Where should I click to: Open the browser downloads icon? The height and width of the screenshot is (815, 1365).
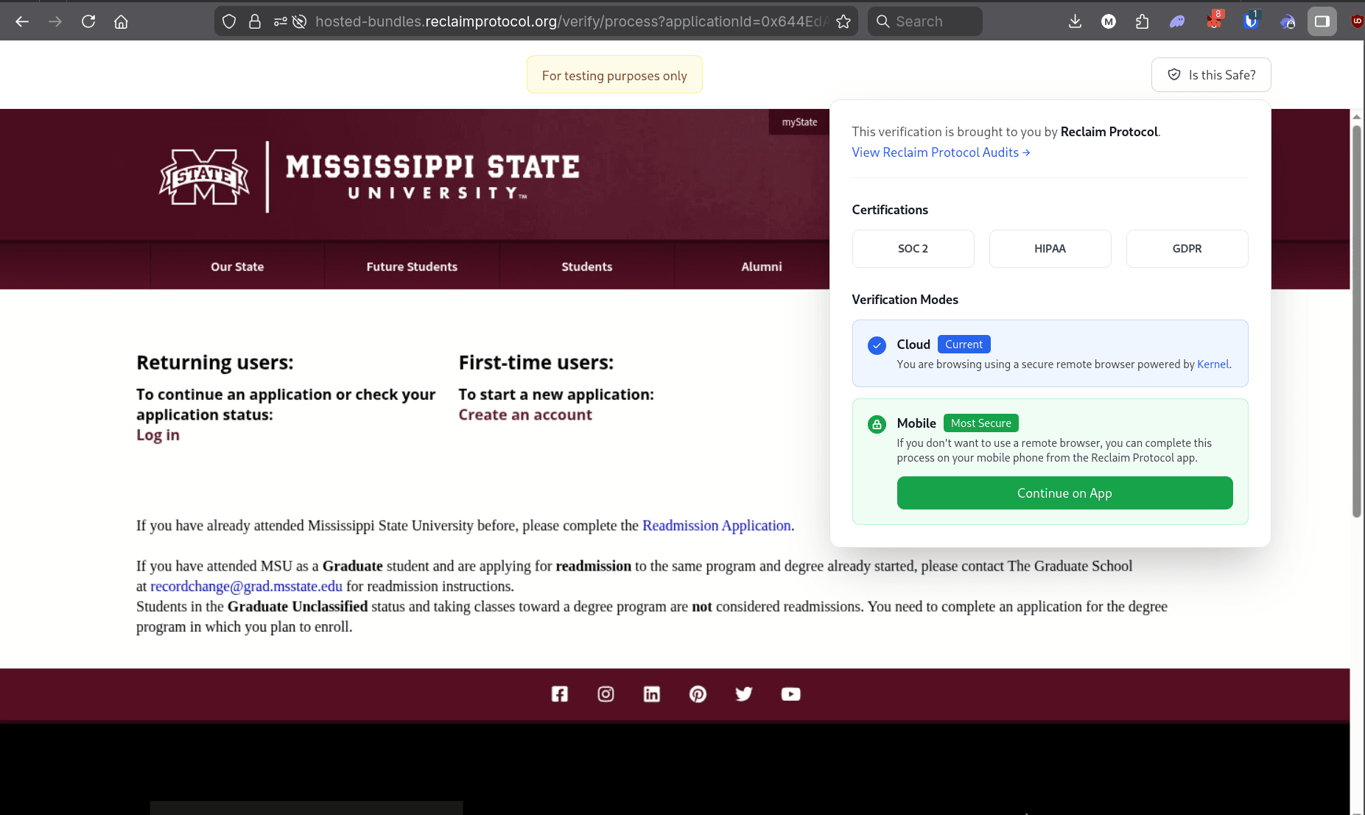[x=1075, y=21]
